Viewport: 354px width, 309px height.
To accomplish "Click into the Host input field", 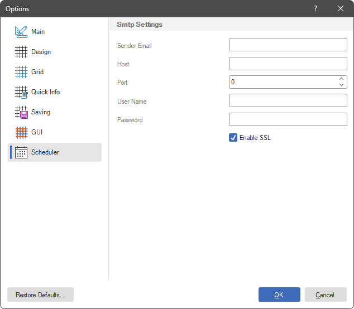I will pyautogui.click(x=288, y=64).
